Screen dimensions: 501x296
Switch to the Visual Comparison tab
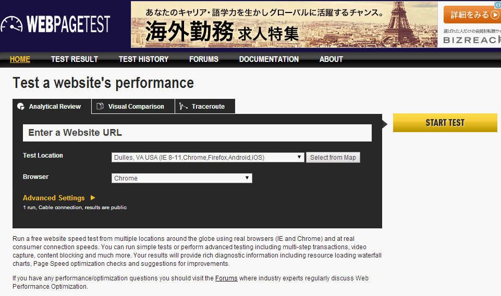tap(133, 106)
